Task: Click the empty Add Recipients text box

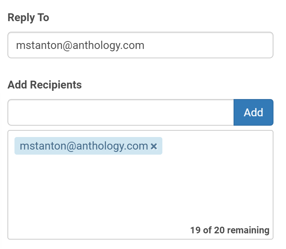Action: tap(121, 113)
